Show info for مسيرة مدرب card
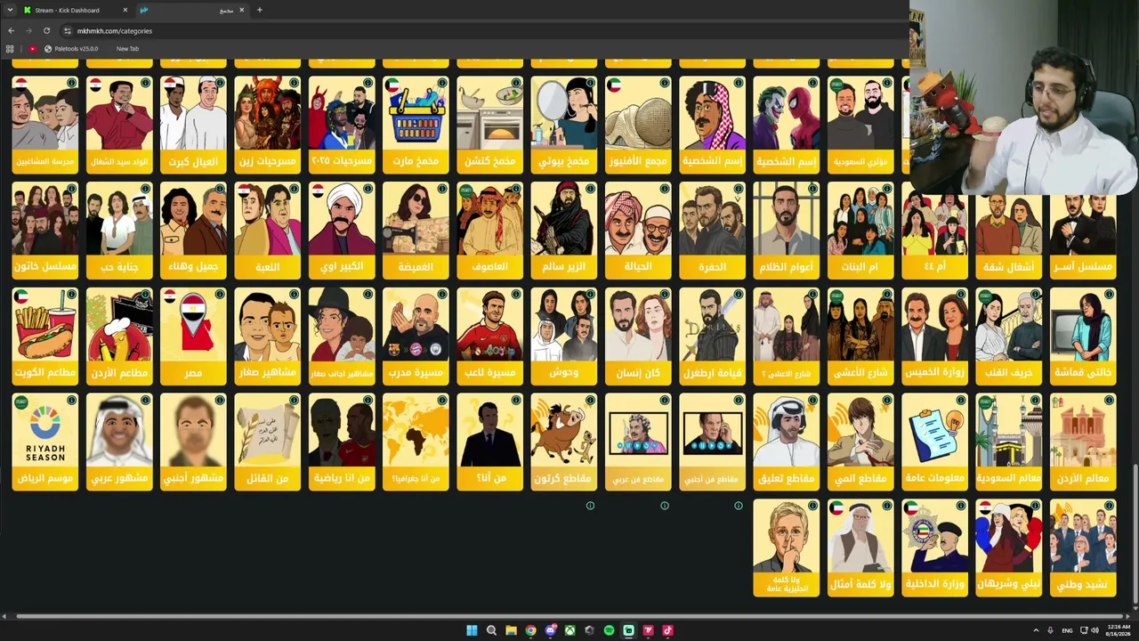 [442, 295]
